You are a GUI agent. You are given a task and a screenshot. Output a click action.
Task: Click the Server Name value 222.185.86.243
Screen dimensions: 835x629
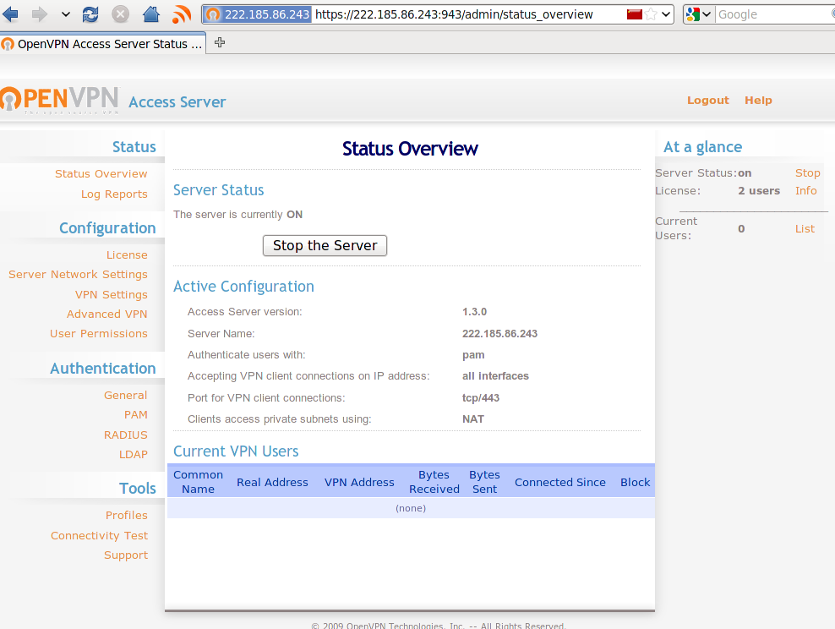[499, 333]
